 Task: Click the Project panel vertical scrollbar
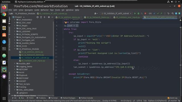pyautogui.click(x=53, y=46)
